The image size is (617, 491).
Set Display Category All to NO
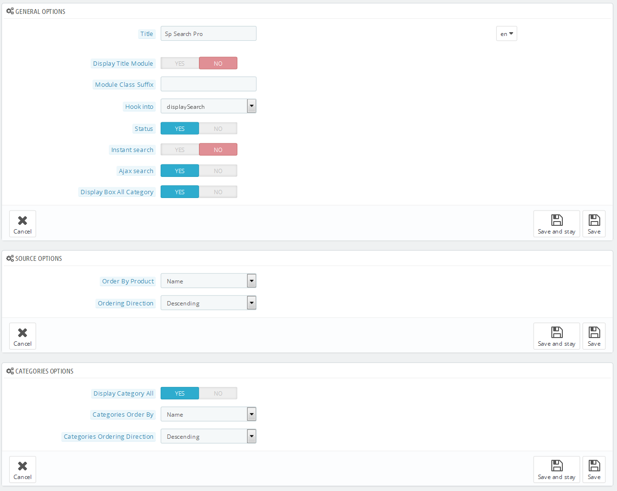tap(218, 393)
